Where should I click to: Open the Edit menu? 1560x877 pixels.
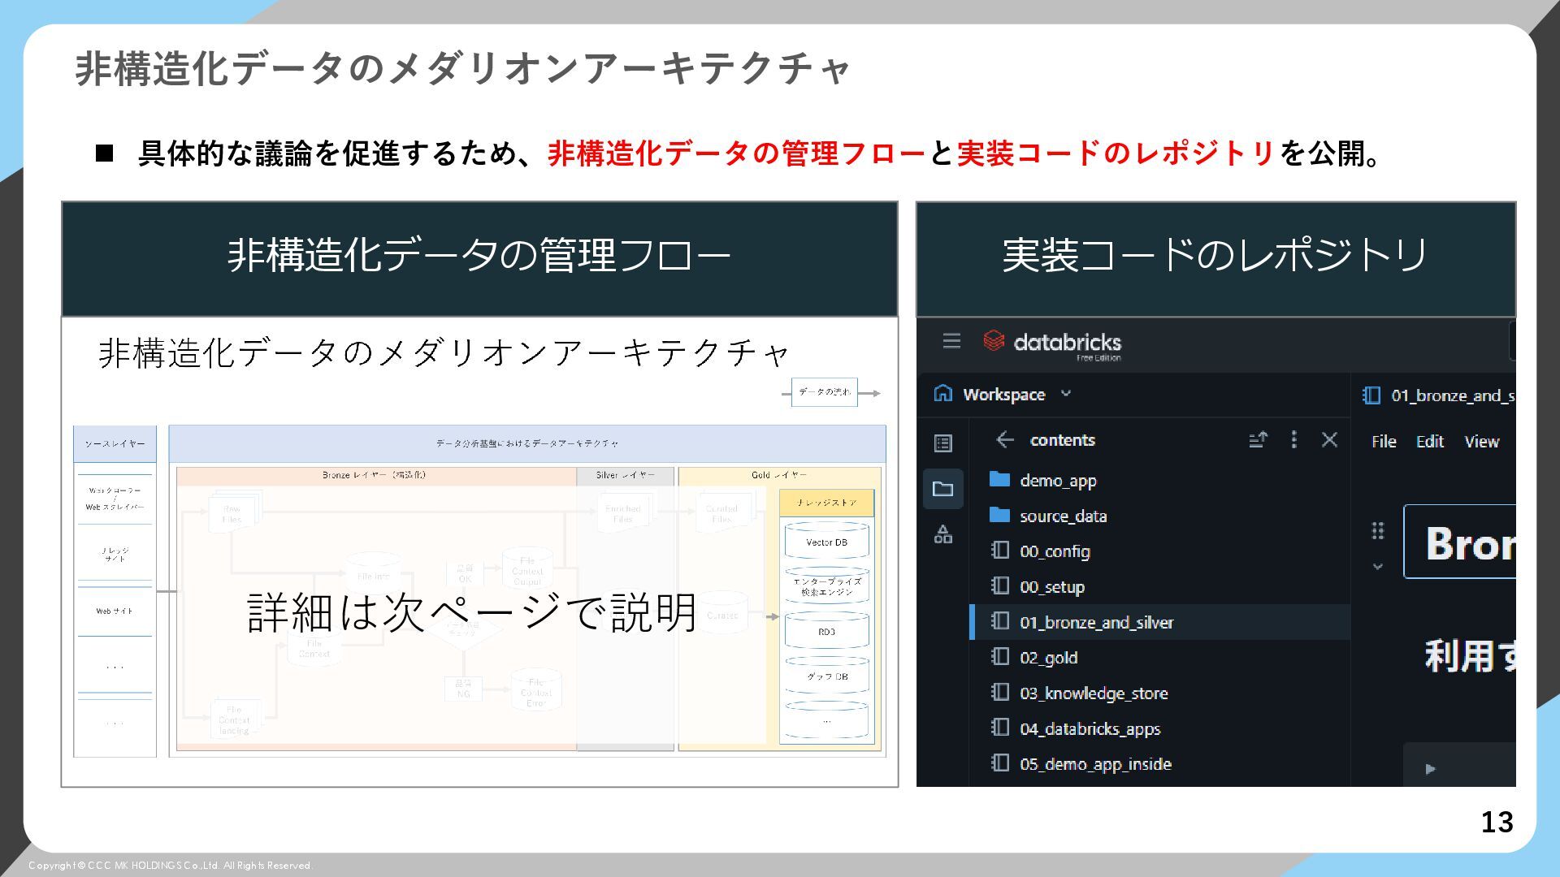click(x=1430, y=442)
